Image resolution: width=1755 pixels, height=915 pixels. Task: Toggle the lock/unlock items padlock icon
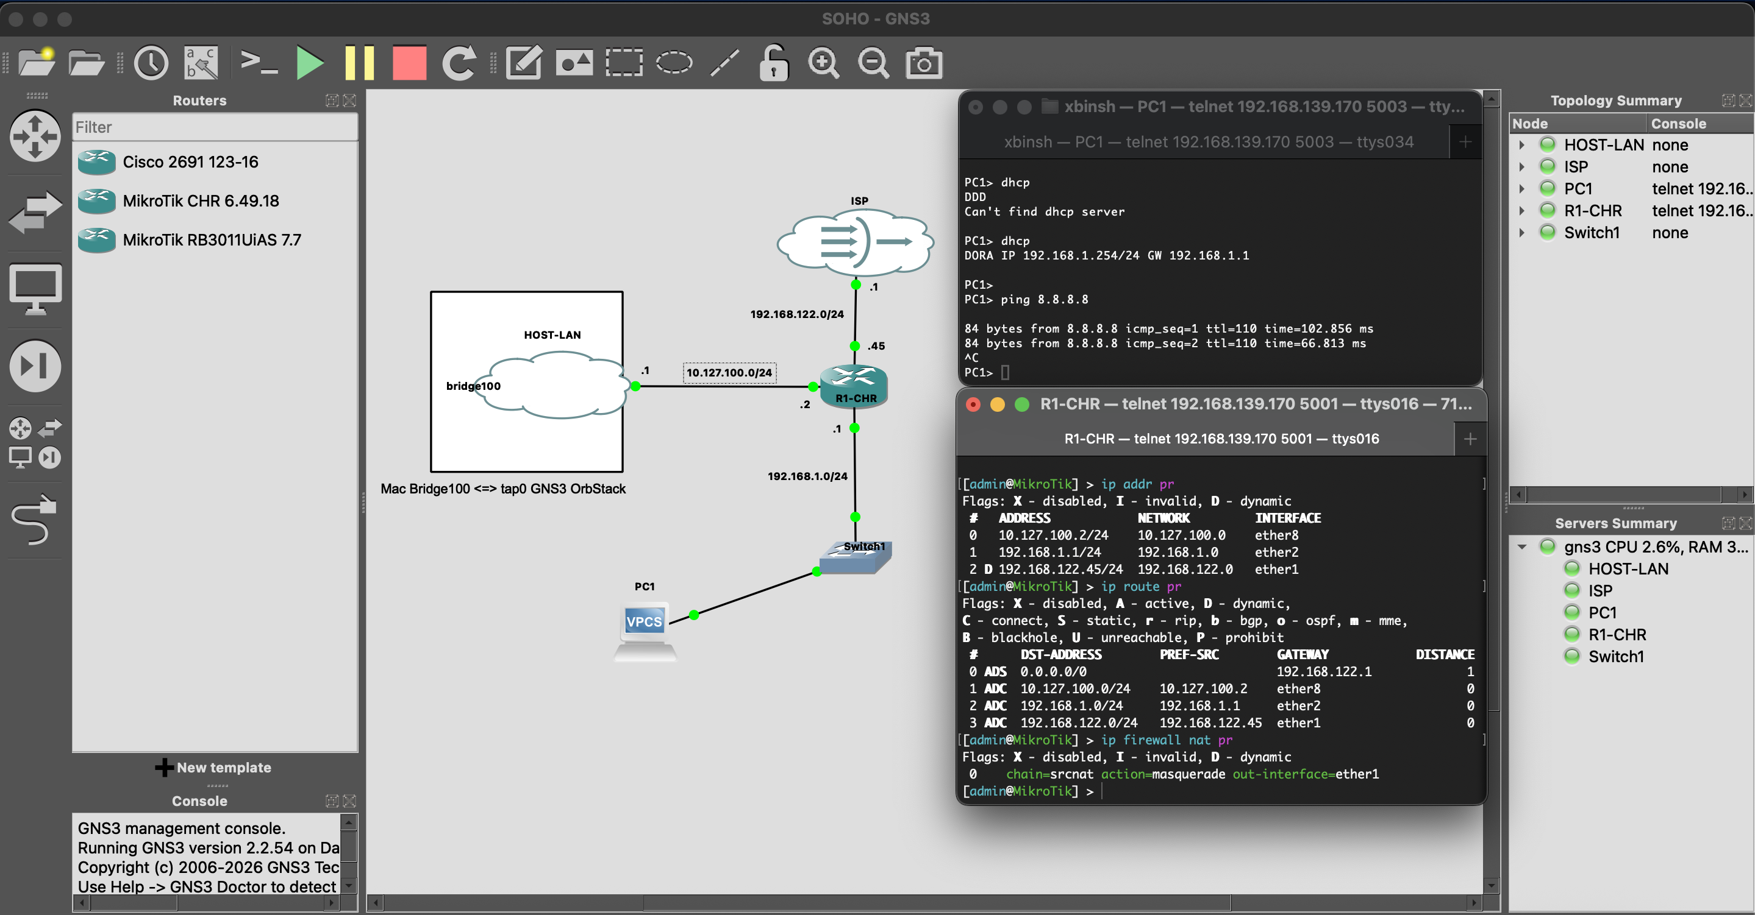[x=774, y=63]
